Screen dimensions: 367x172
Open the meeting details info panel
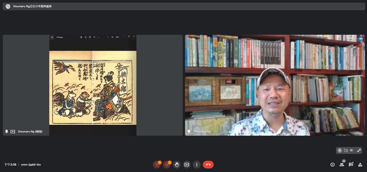(332, 164)
